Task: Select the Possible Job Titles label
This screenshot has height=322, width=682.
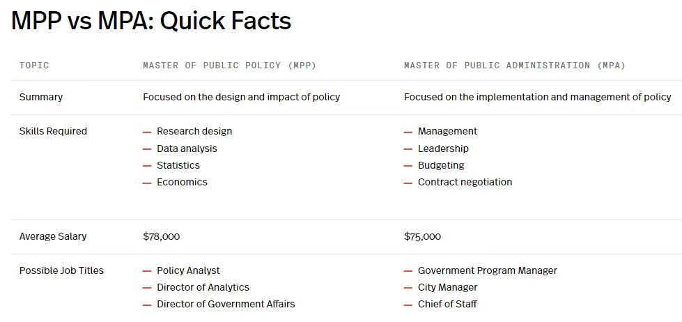Action: [x=61, y=270]
